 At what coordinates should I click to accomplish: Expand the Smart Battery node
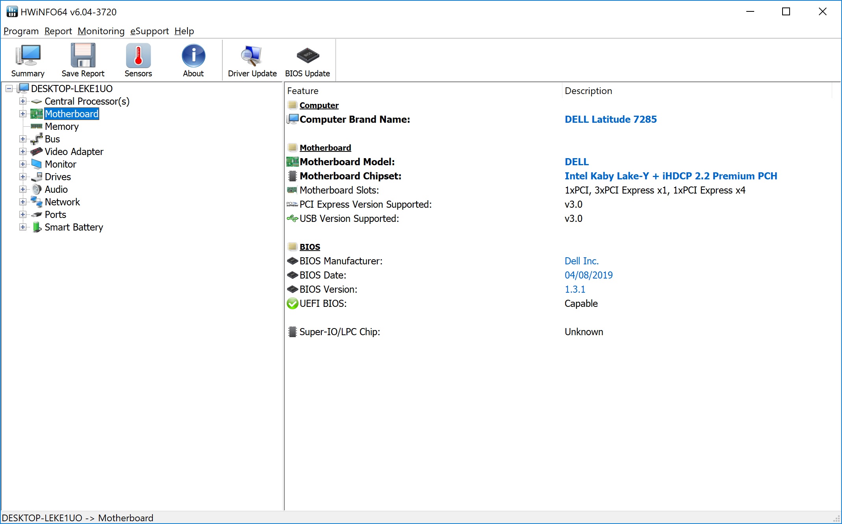click(23, 227)
